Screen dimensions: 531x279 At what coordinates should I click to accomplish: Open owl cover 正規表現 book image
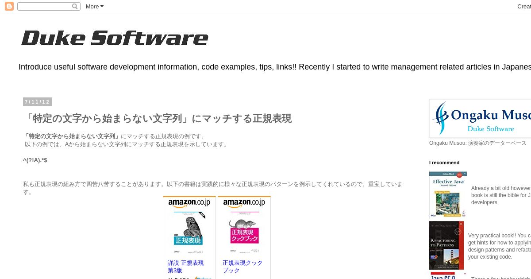coord(189,233)
